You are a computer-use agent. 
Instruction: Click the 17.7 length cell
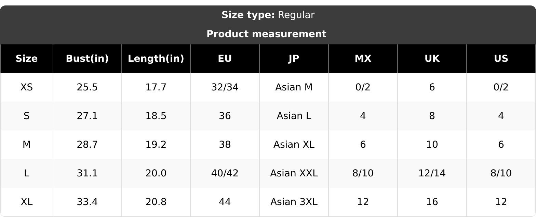coord(156,87)
